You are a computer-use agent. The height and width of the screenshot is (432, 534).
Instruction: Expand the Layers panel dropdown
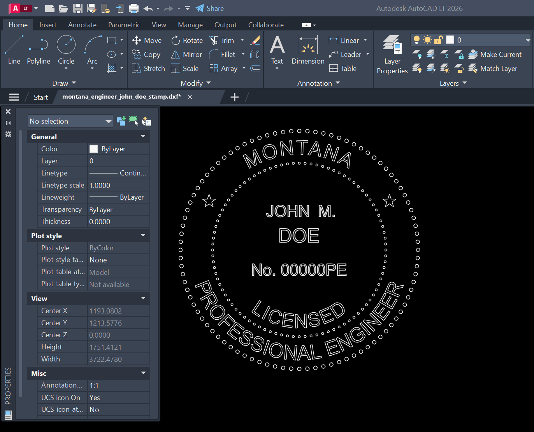[x=453, y=83]
